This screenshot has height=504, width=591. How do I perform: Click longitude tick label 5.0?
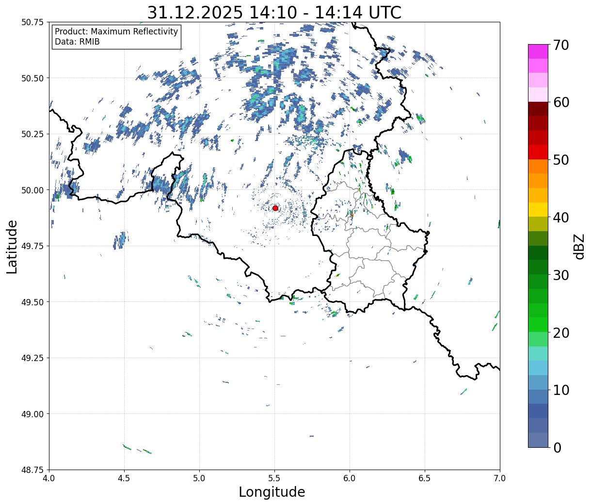tap(199, 478)
